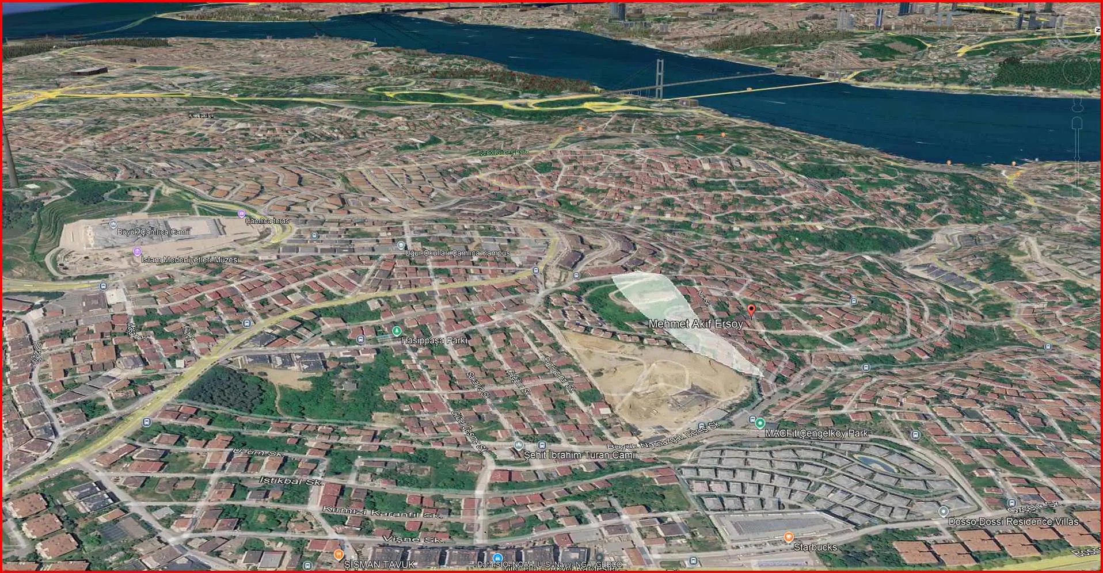Click the bus stop icon left of Hasippaşa Parkı
The image size is (1103, 573).
point(361,339)
